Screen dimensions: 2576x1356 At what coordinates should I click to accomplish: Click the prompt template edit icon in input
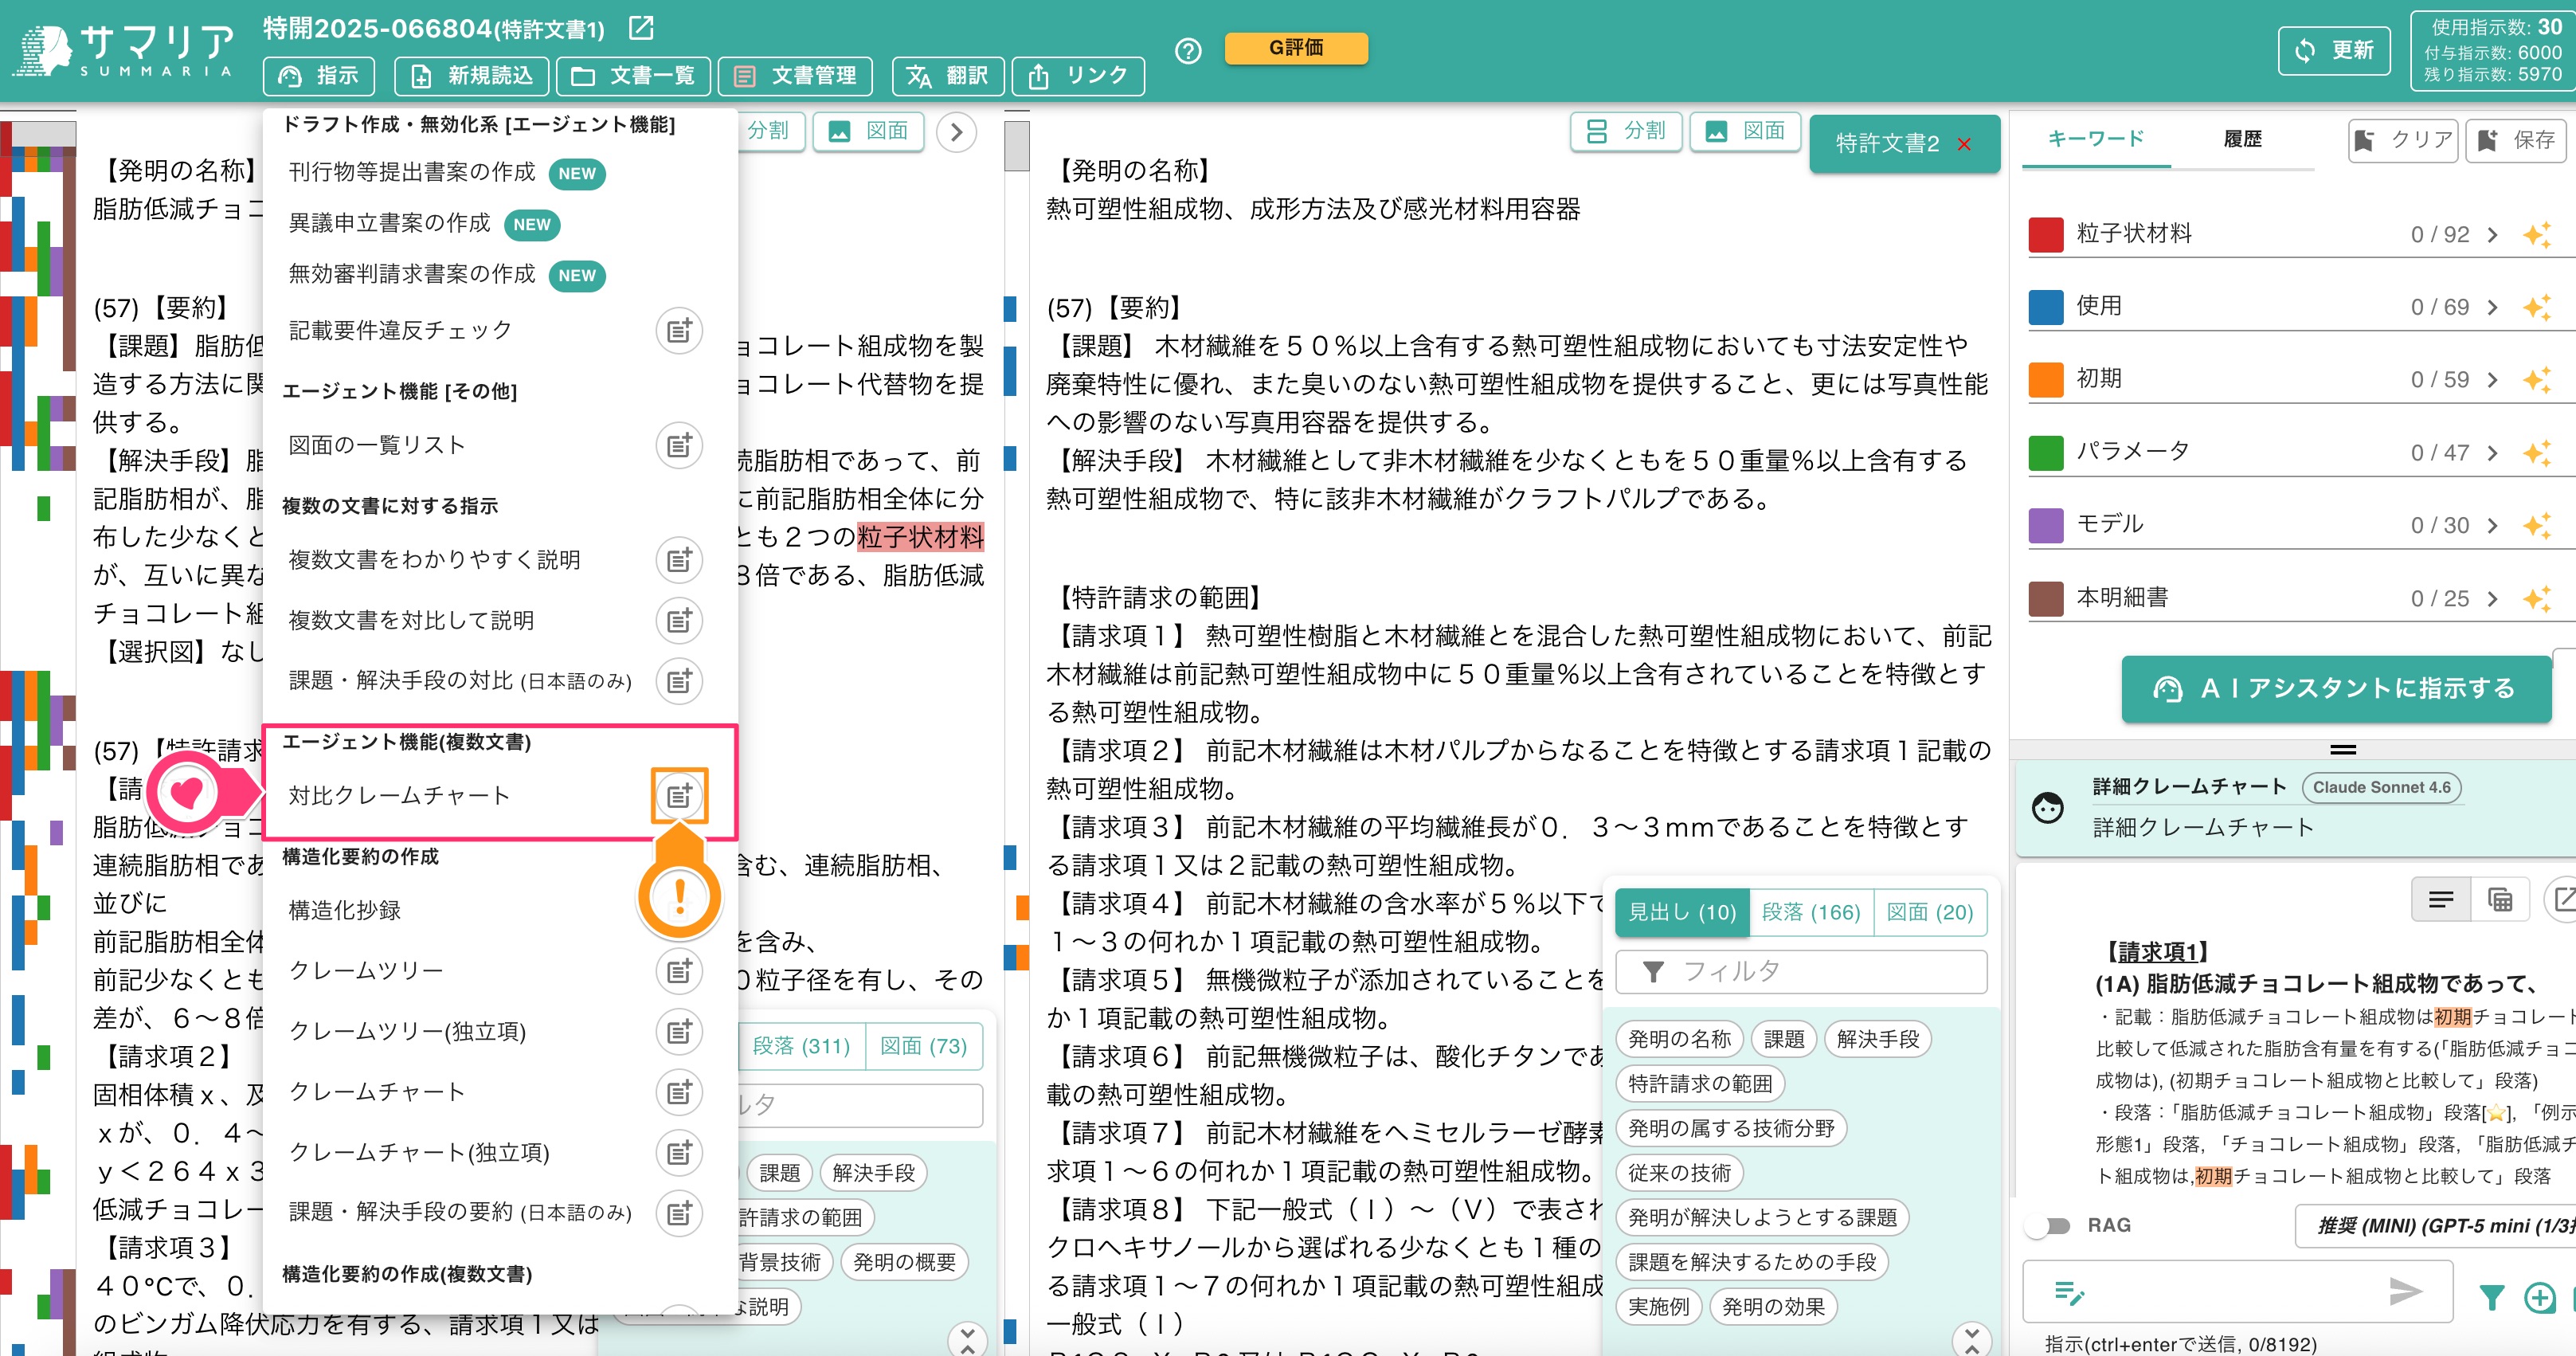tap(2069, 1293)
